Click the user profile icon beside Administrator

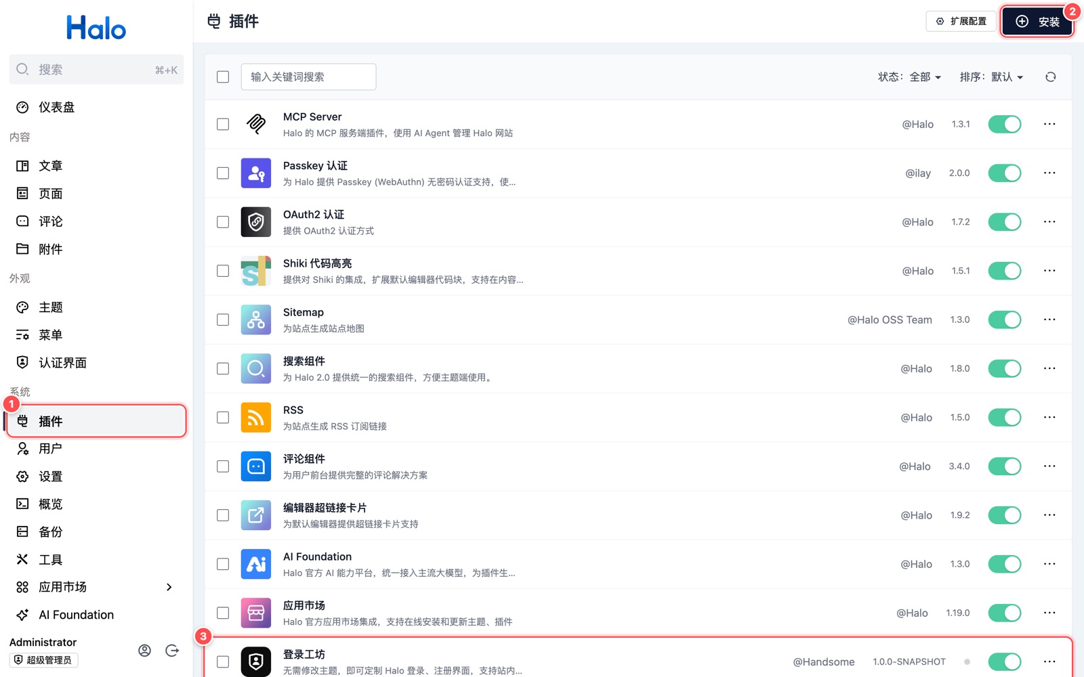point(144,651)
